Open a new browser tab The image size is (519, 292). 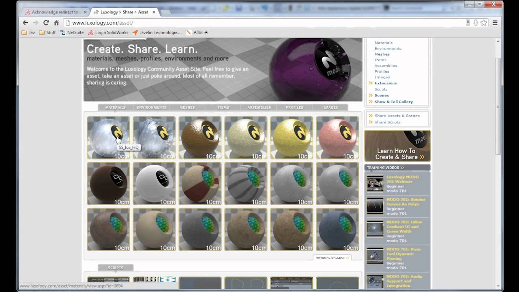click(165, 12)
